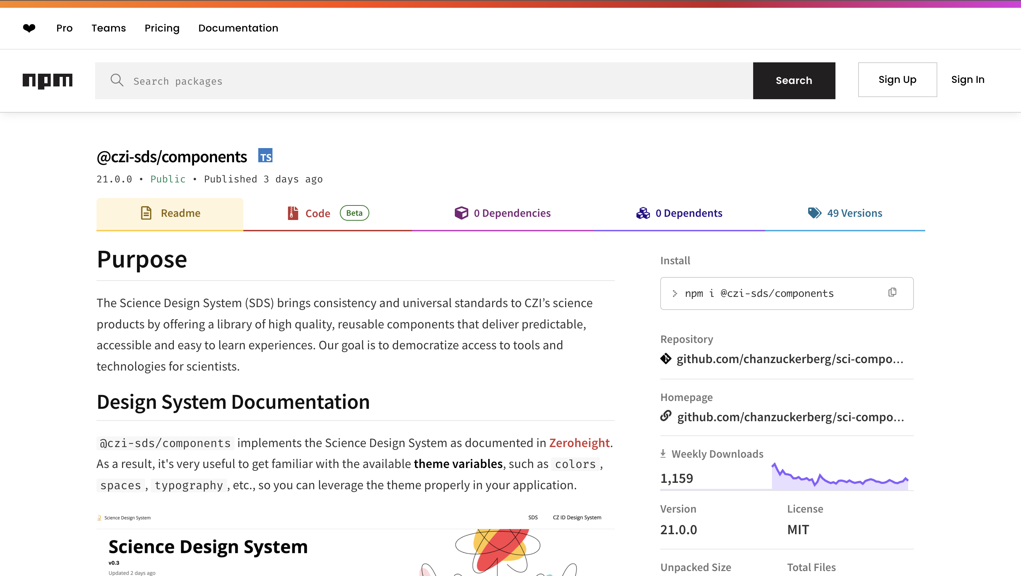Open the Zeroheight link
The width and height of the screenshot is (1021, 576).
579,442
